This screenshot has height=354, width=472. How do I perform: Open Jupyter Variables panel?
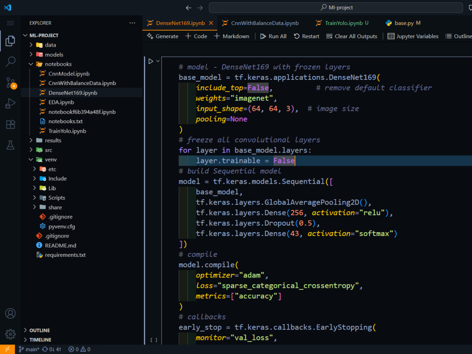click(413, 36)
